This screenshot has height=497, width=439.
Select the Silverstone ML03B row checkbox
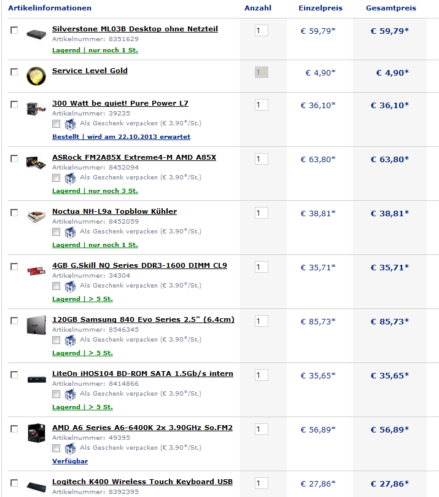tap(14, 30)
